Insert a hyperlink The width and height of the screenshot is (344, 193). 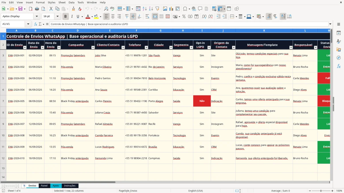point(194,9)
